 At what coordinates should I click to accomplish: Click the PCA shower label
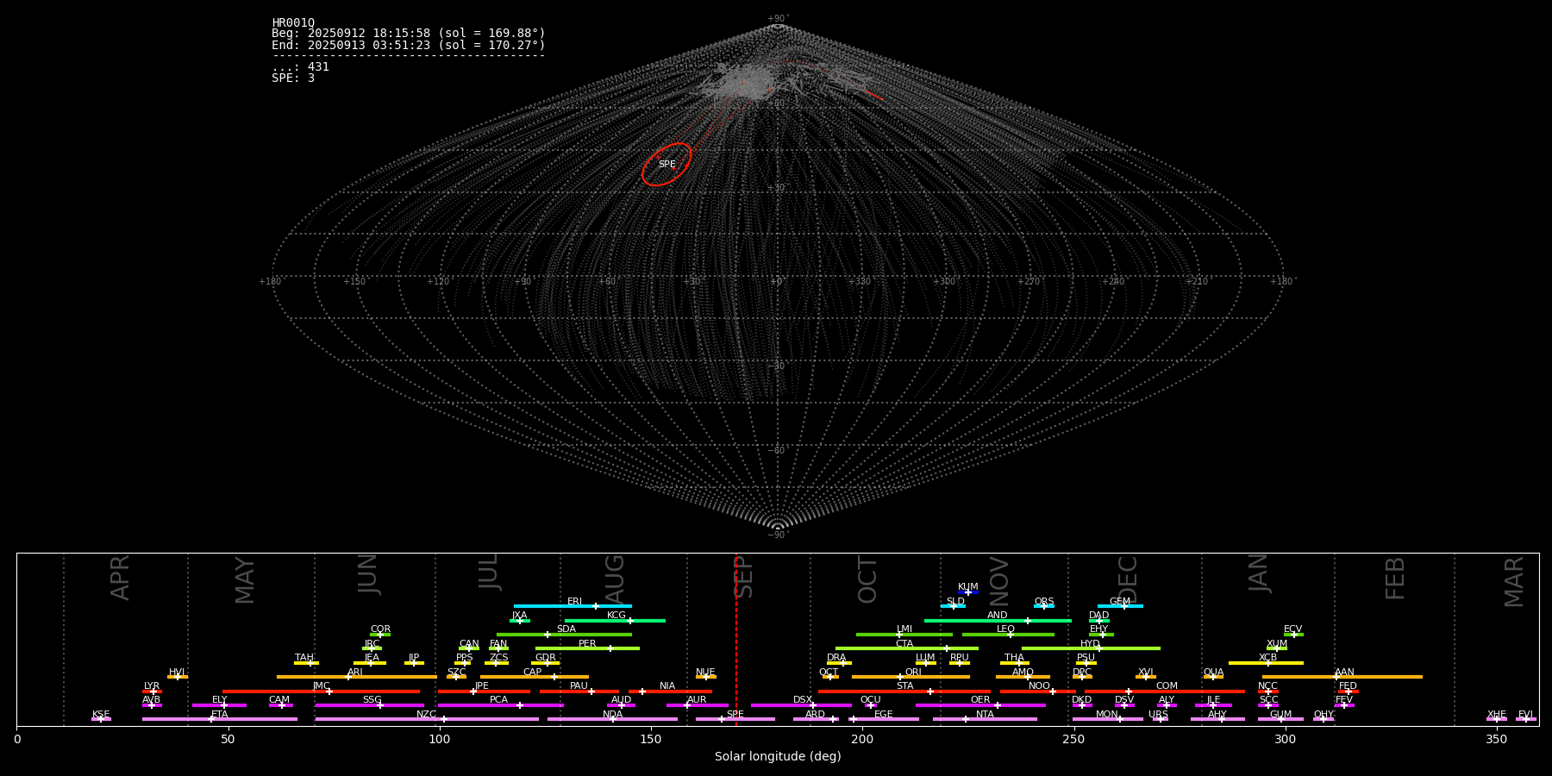[498, 699]
